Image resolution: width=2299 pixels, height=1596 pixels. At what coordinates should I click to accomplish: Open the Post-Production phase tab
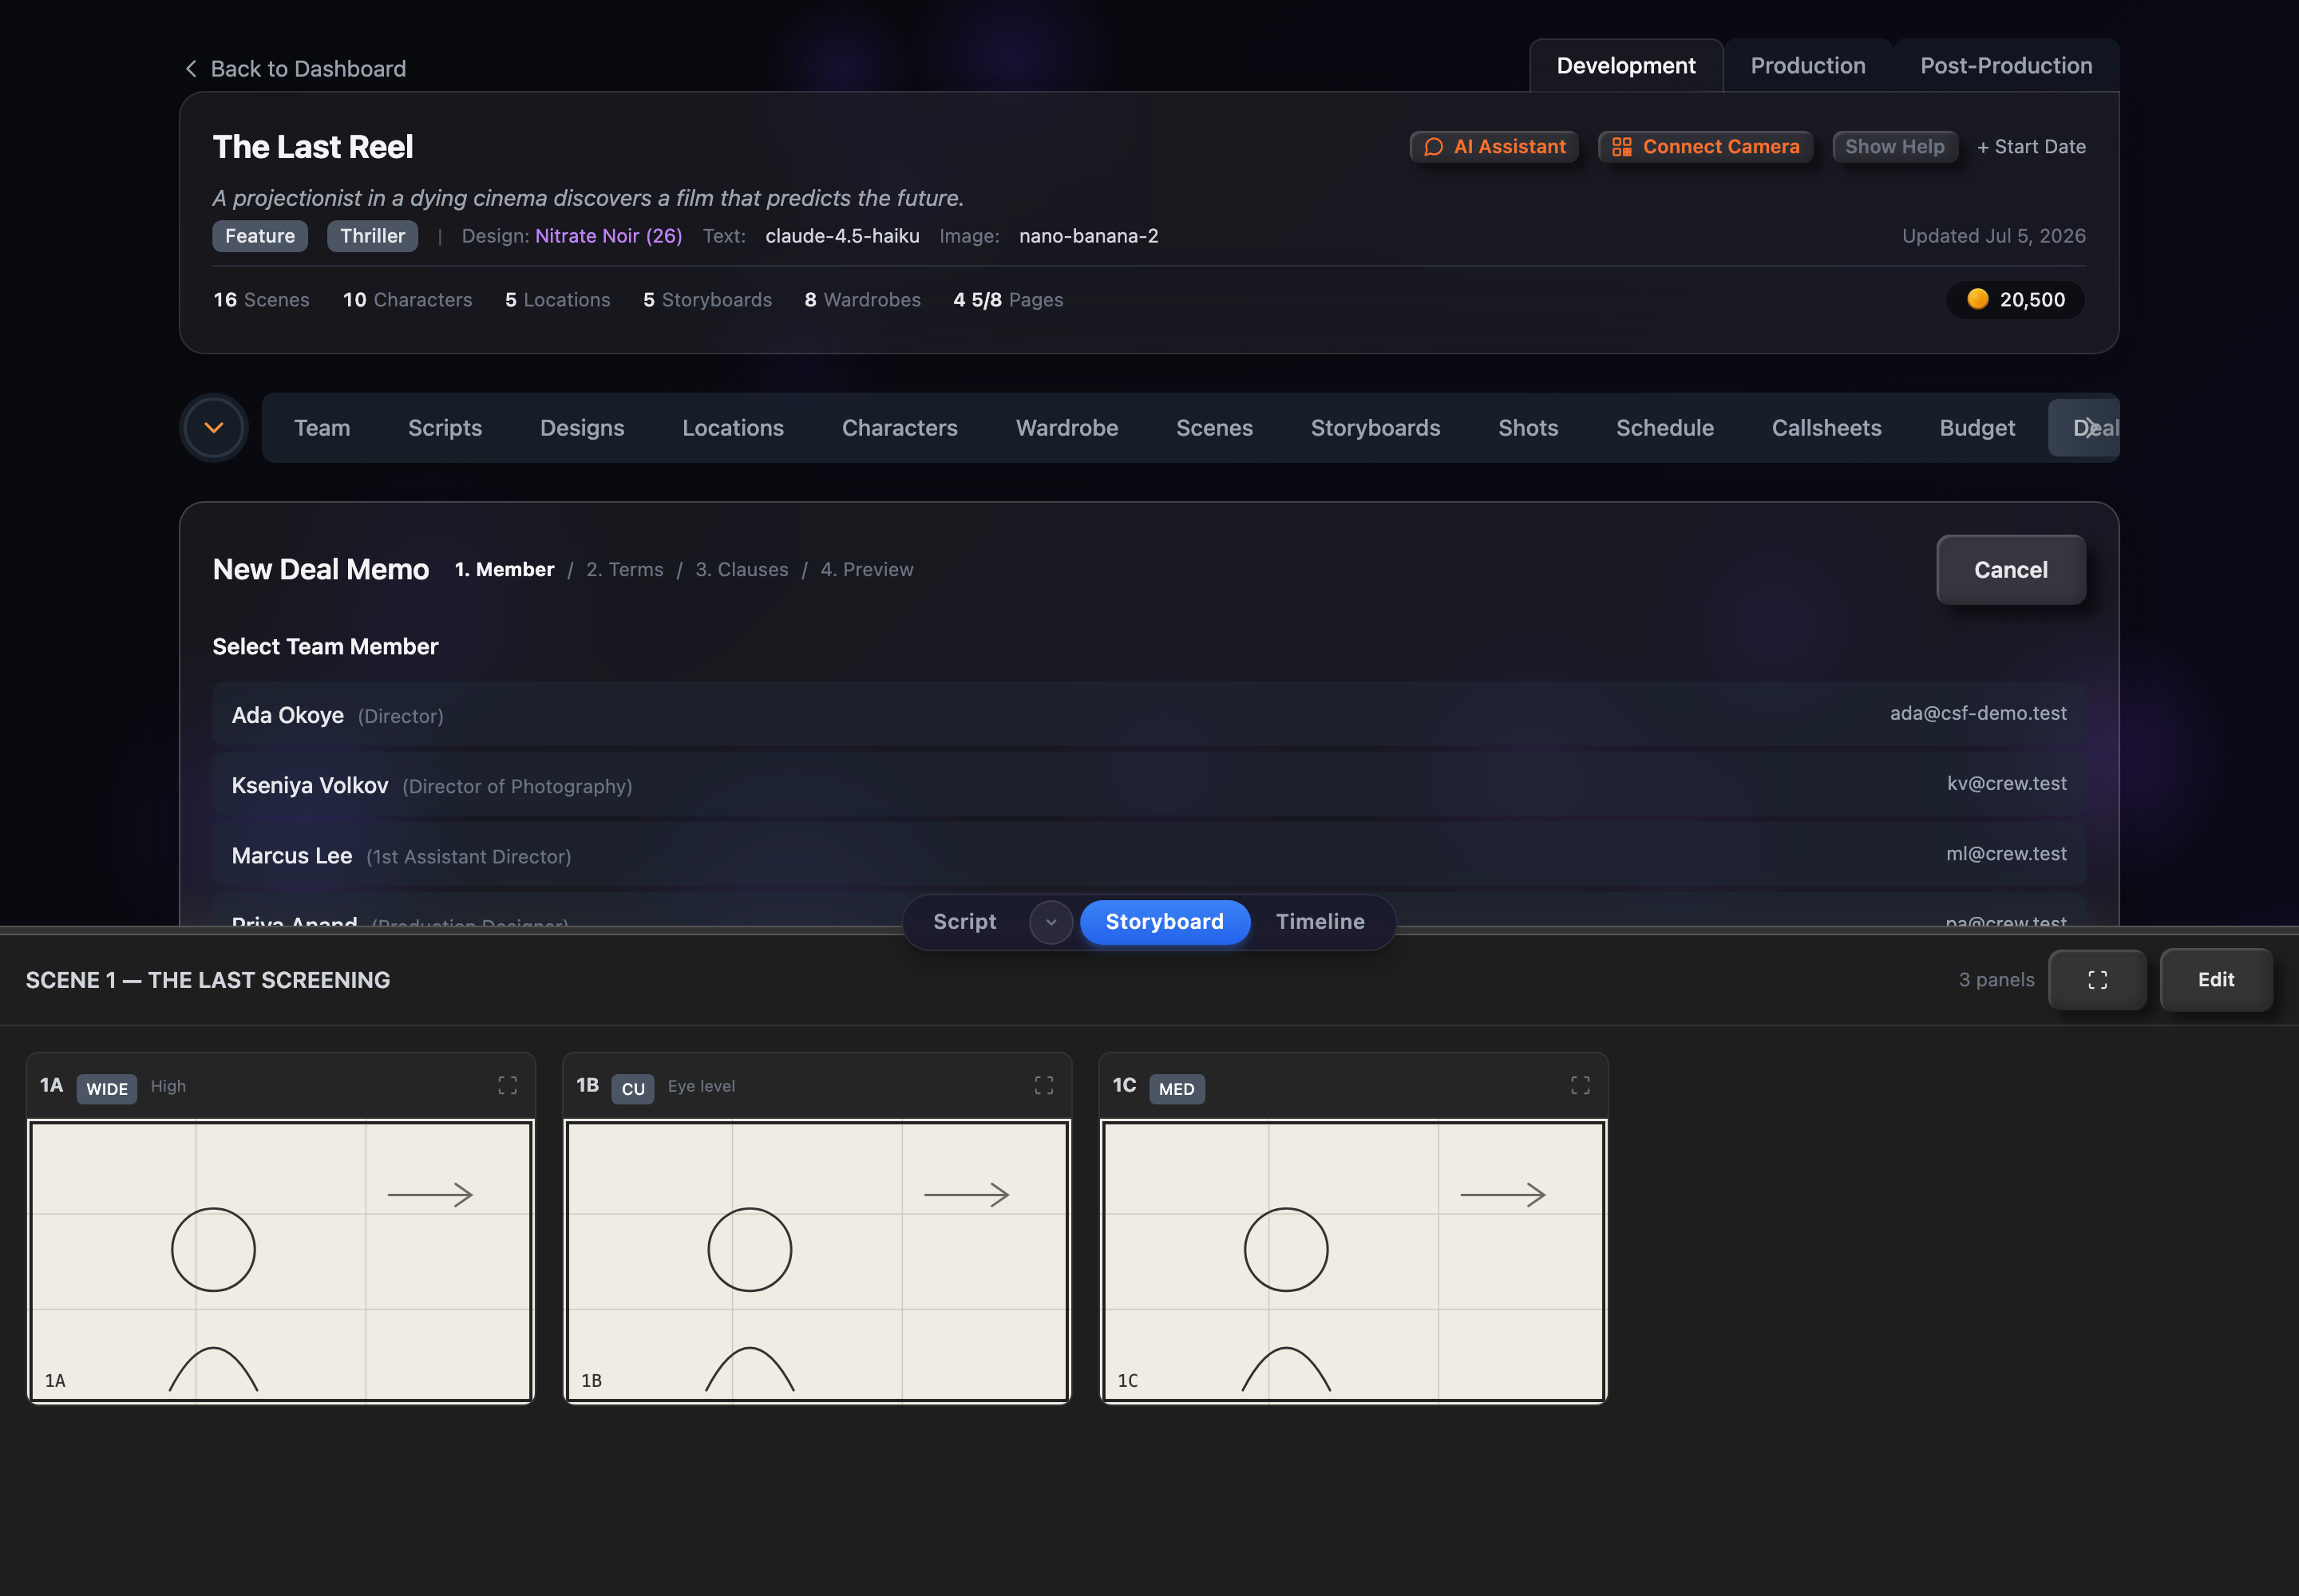[x=2005, y=66]
